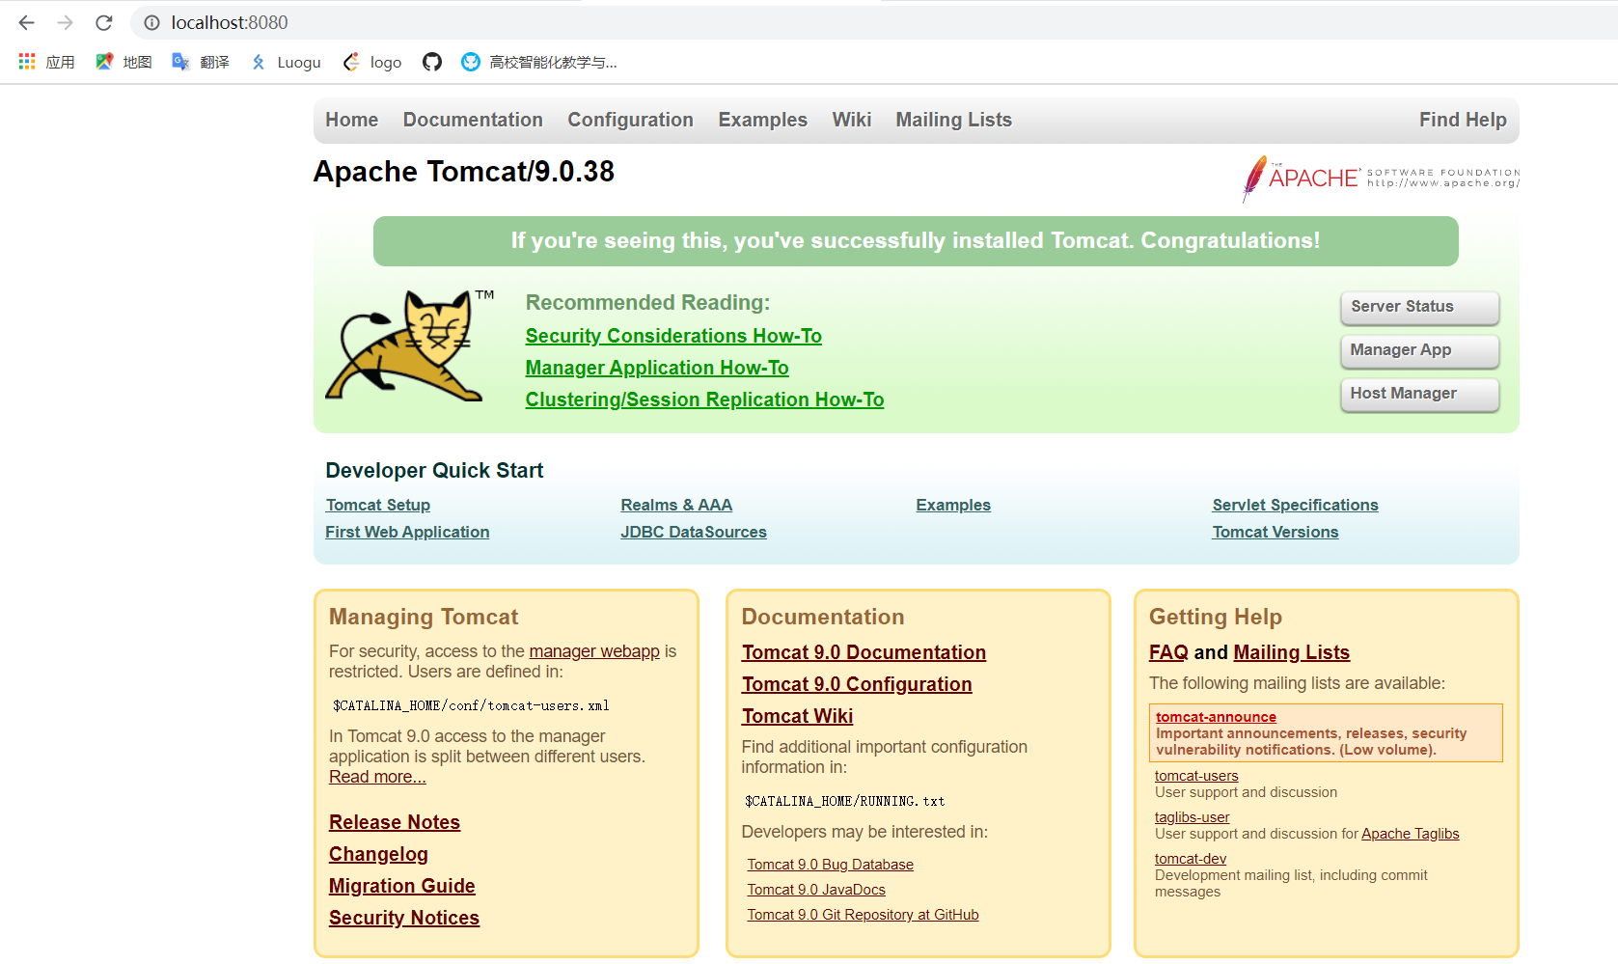Reload the page with the refresh icon
Viewport: 1618px width, 964px height.
click(x=104, y=22)
